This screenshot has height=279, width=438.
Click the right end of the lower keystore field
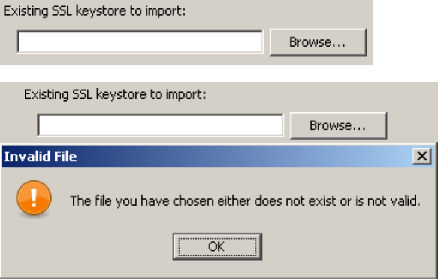[276, 126]
